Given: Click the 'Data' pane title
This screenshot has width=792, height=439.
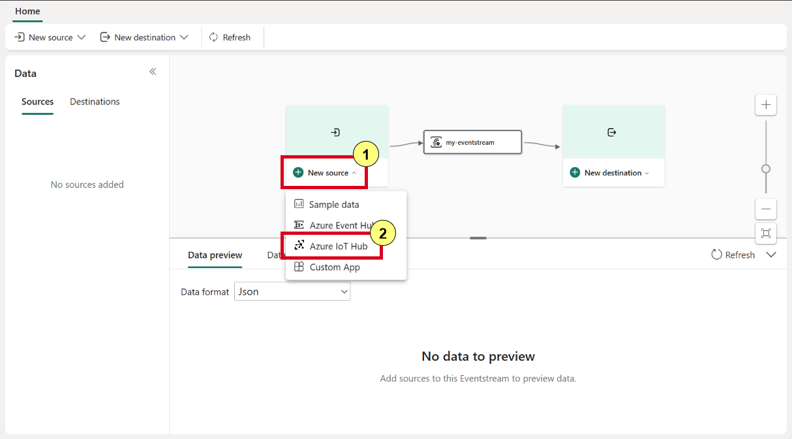Looking at the screenshot, I should pos(25,73).
